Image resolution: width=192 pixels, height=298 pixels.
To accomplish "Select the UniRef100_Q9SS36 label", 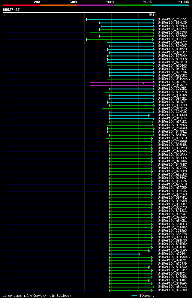I will (x=172, y=191).
